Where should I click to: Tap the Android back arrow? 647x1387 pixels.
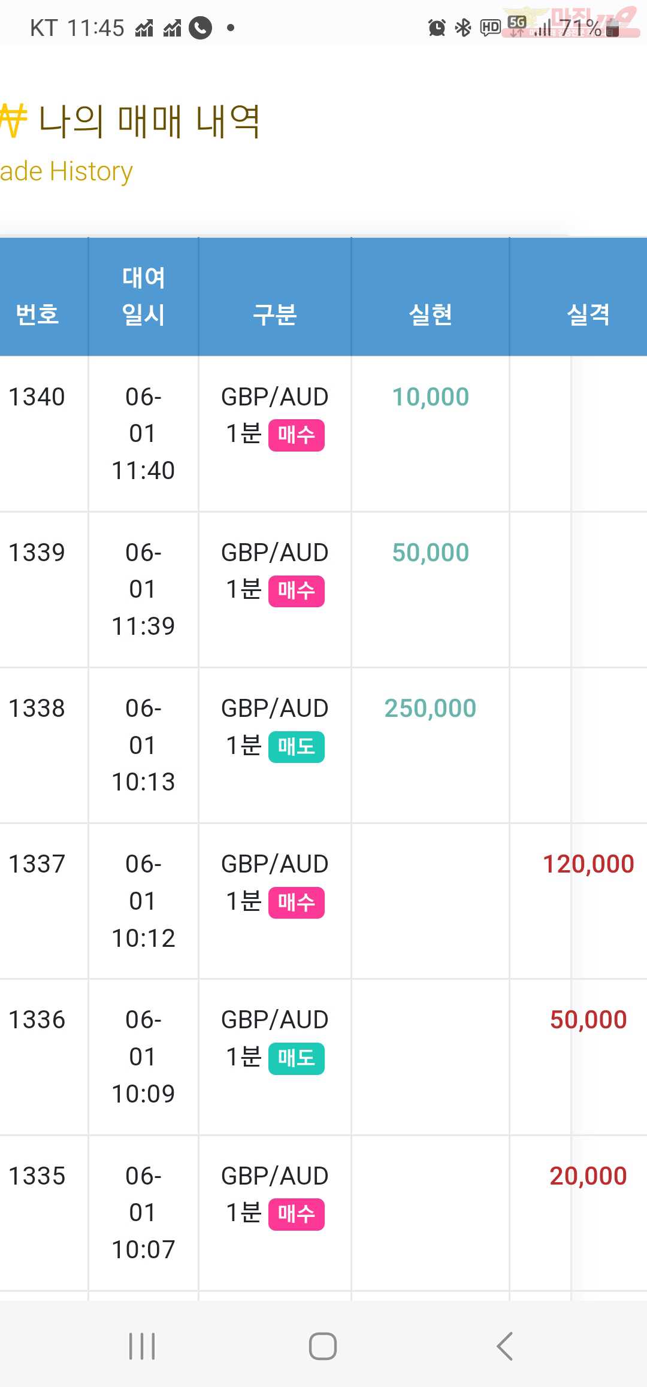coord(504,1346)
